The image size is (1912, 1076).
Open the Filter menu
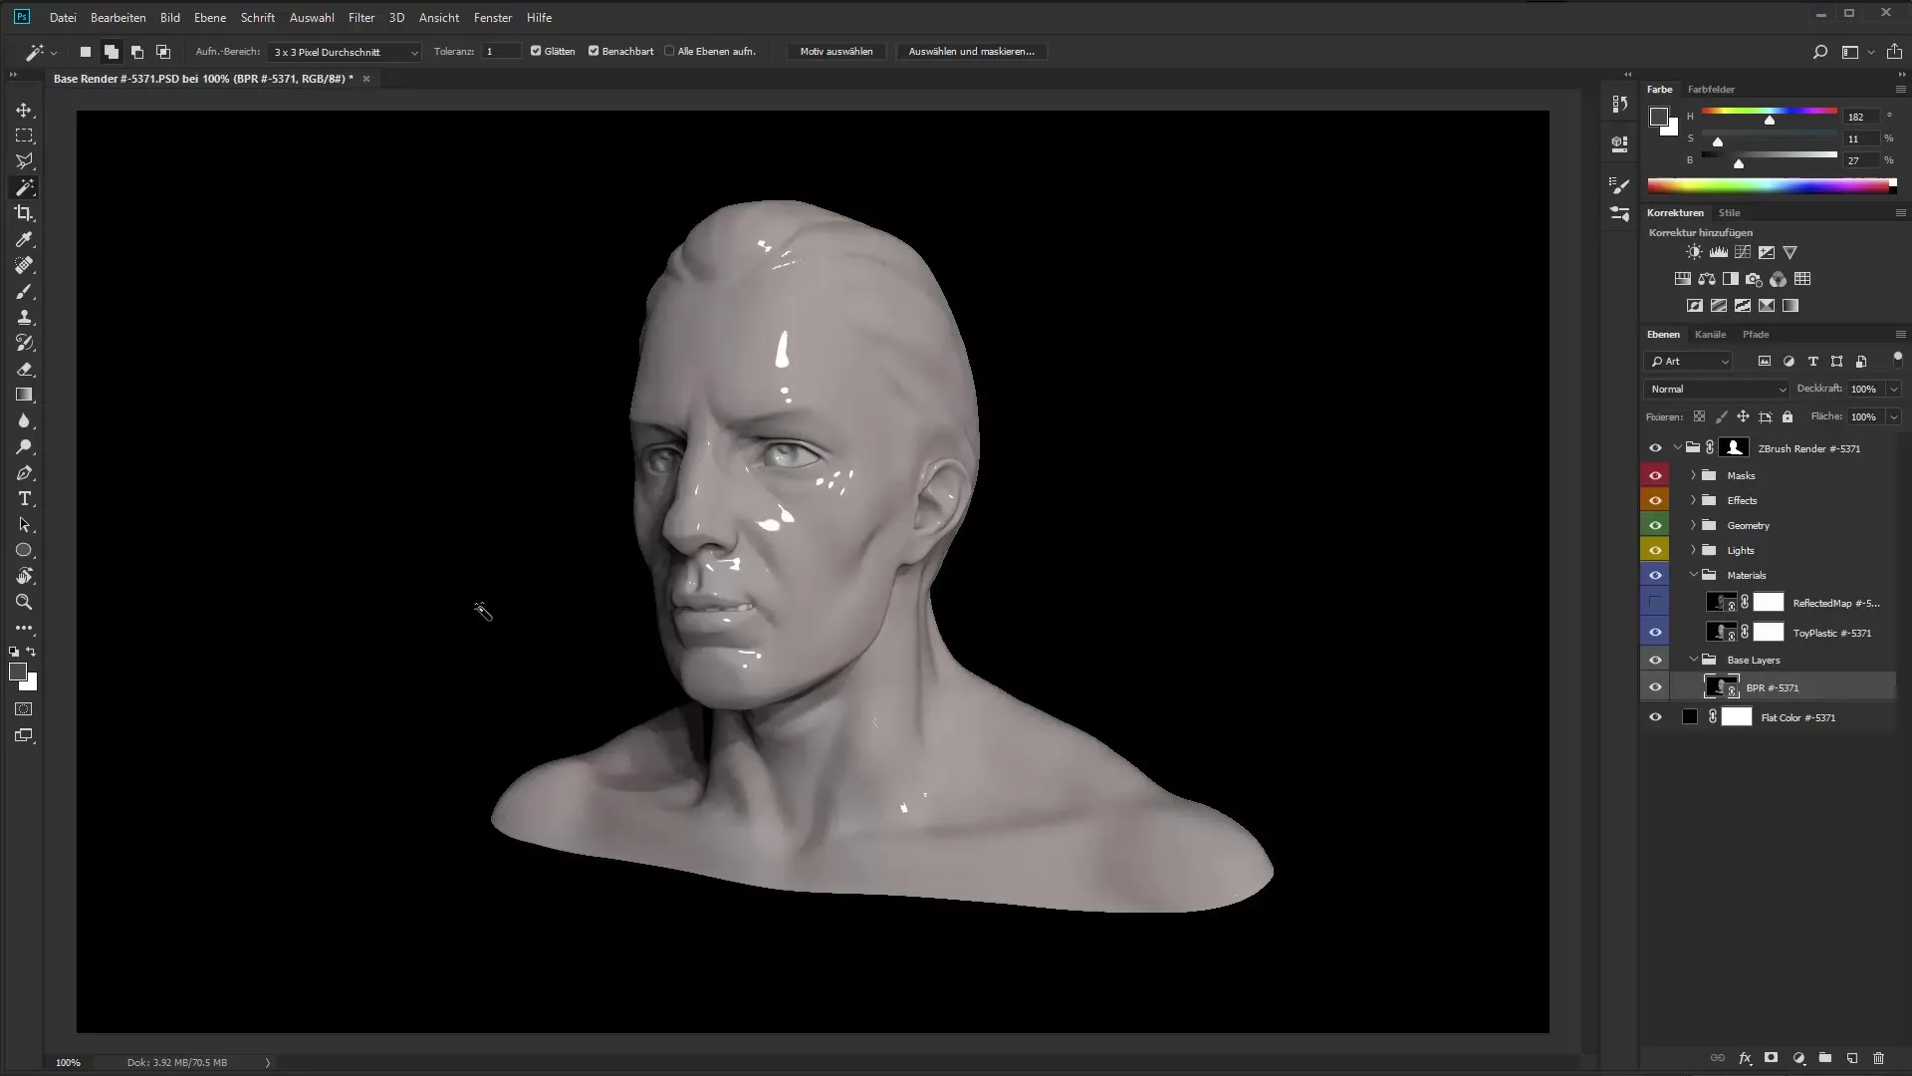pos(361,18)
